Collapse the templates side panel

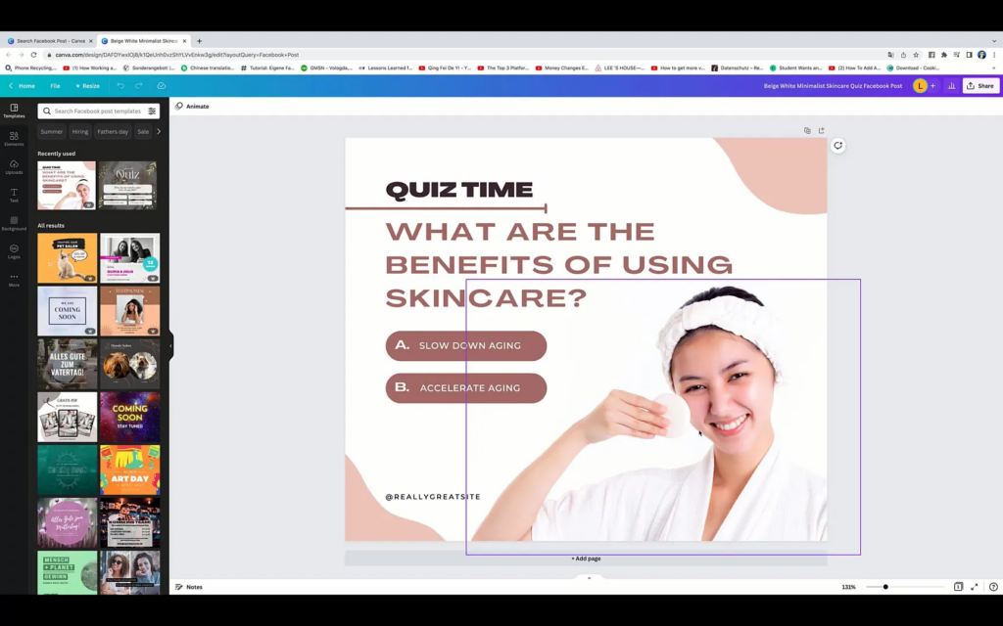click(x=170, y=345)
